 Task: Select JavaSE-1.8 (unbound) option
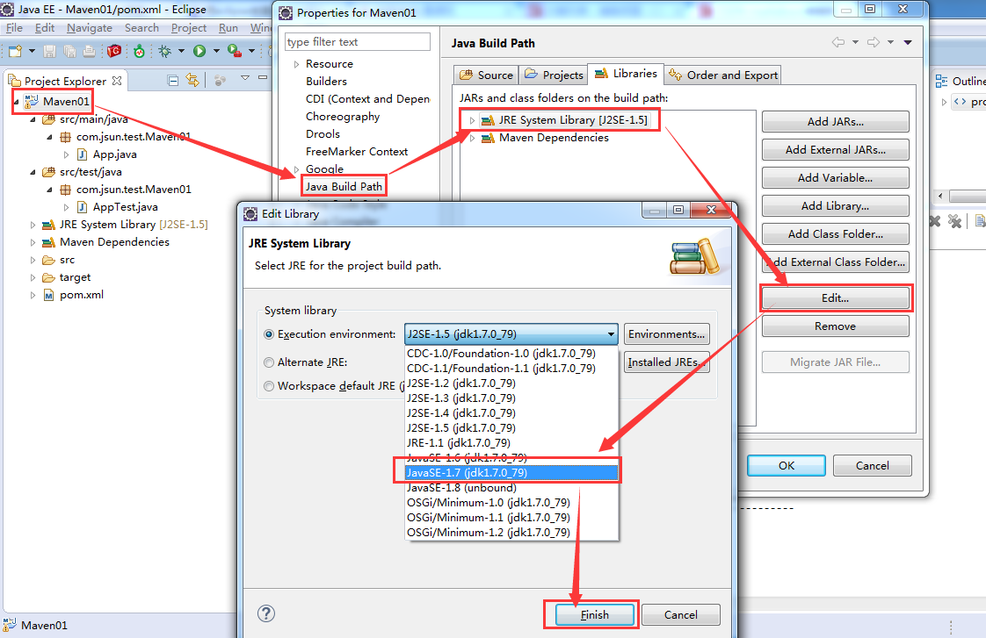[511, 488]
